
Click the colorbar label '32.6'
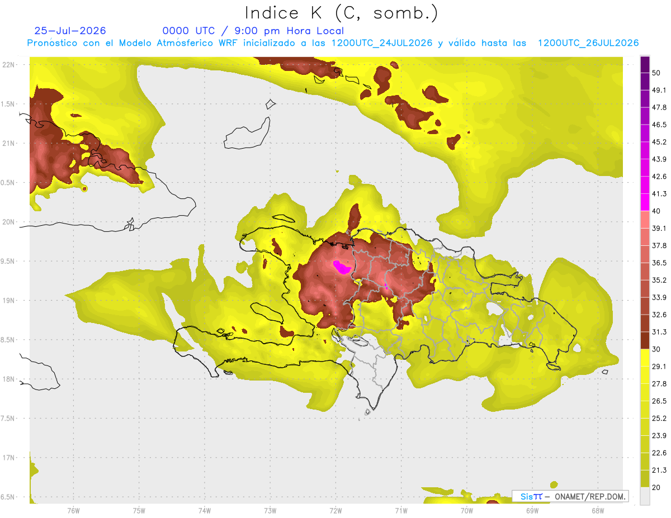tap(660, 315)
